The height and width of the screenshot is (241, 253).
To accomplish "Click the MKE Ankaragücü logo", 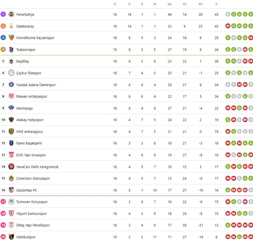I will pyautogui.click(x=11, y=132).
